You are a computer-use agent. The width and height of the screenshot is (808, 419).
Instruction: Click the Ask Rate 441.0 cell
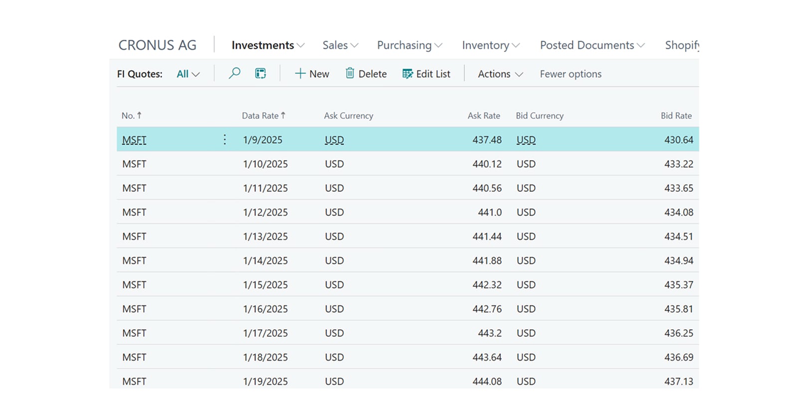(490, 212)
